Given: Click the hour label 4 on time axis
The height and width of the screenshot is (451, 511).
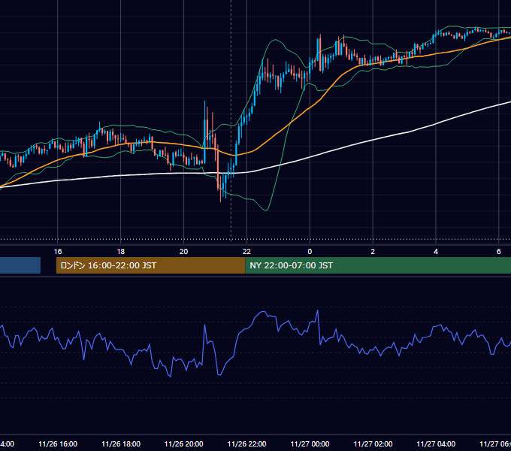Looking at the screenshot, I should coord(436,252).
